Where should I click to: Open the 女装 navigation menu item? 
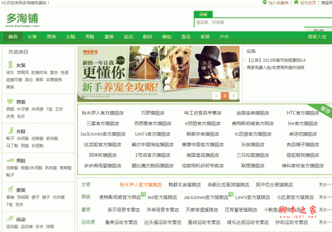[x=32, y=36]
